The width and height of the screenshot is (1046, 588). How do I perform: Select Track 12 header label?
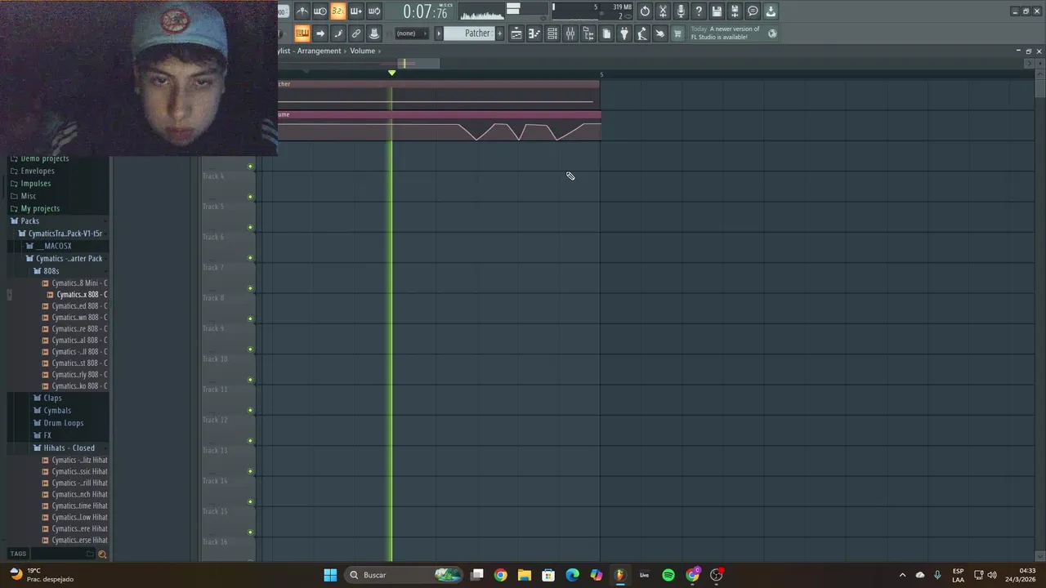(x=215, y=420)
